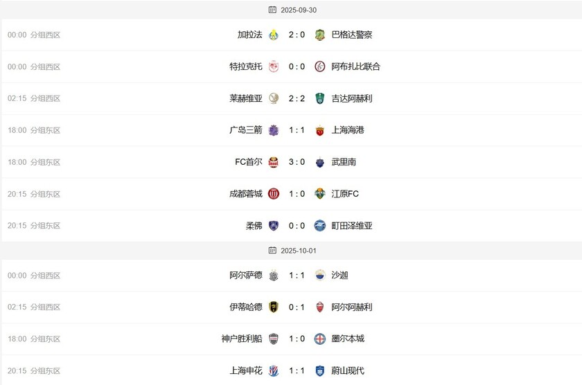
Task: Open the 墨尔本城 team page
Action: (348, 339)
